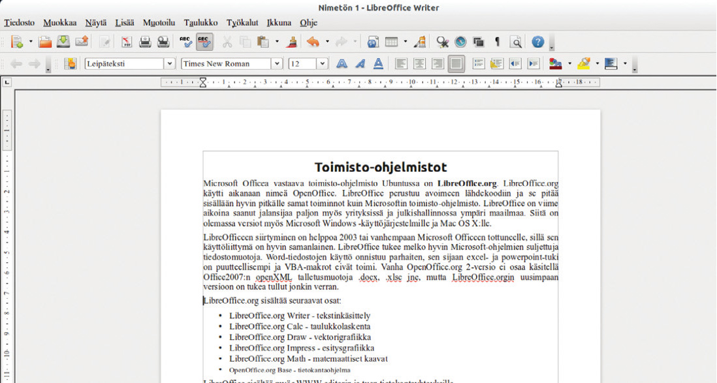Expand the Times New Roman font list

click(x=277, y=63)
